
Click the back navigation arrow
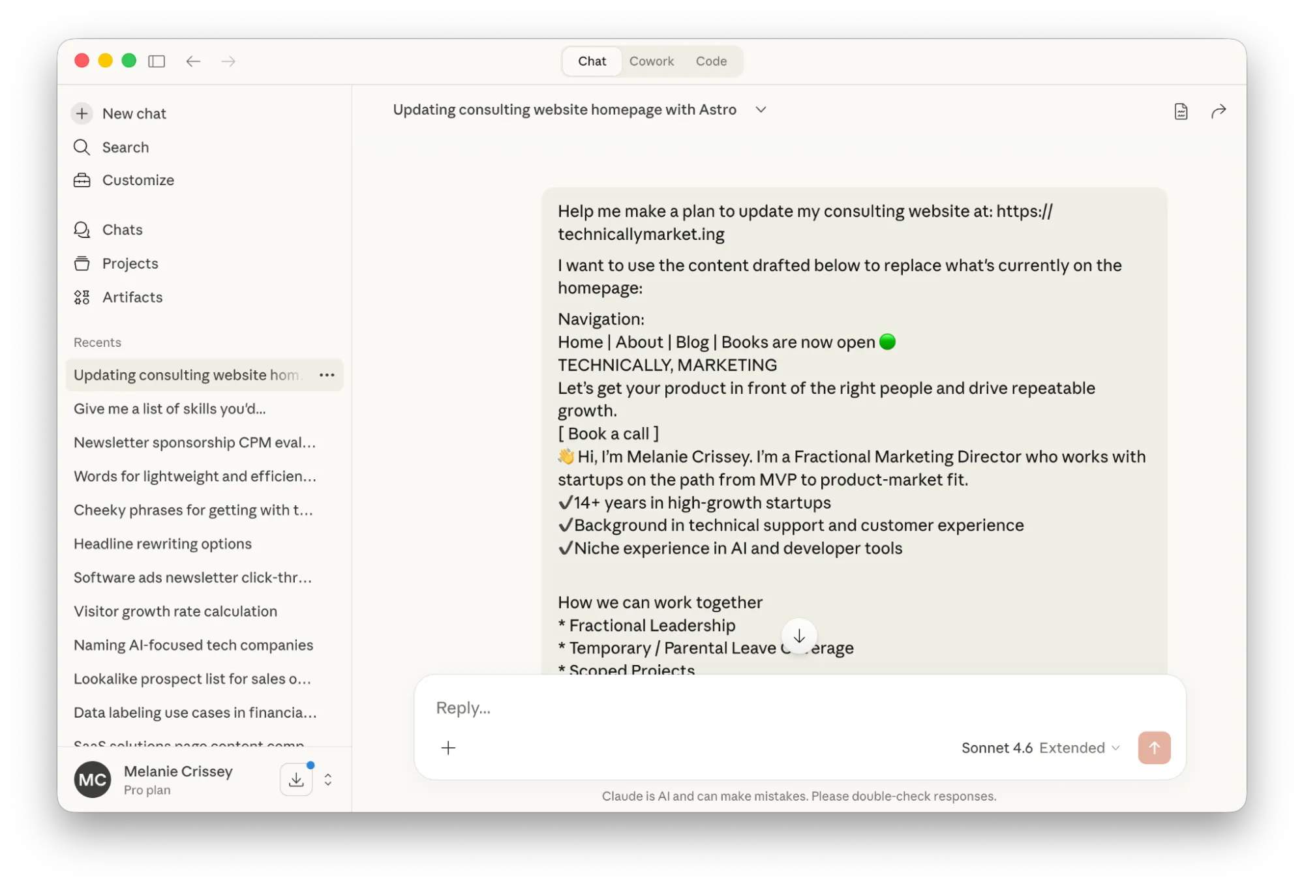(x=192, y=61)
